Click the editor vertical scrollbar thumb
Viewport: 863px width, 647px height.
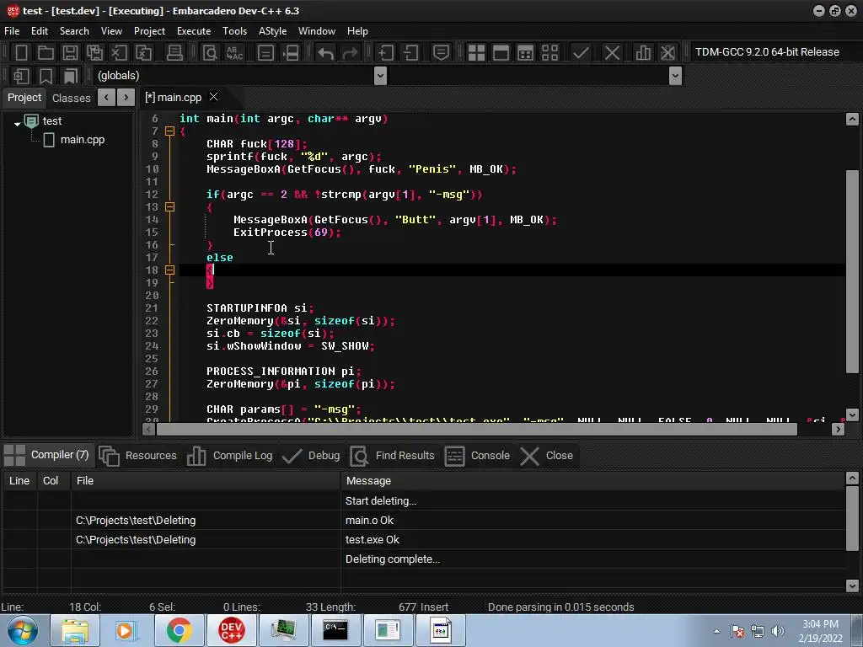click(852, 272)
